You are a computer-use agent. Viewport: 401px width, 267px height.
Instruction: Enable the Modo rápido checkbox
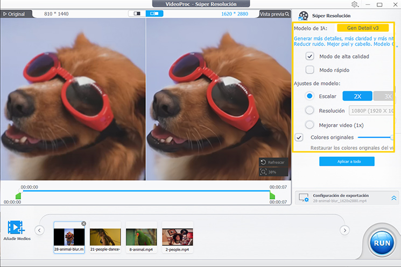(309, 70)
